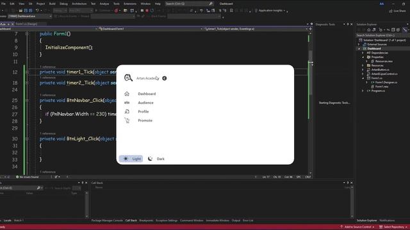Click the Live Share icon
The height and width of the screenshot is (230, 410).
pos(391,11)
